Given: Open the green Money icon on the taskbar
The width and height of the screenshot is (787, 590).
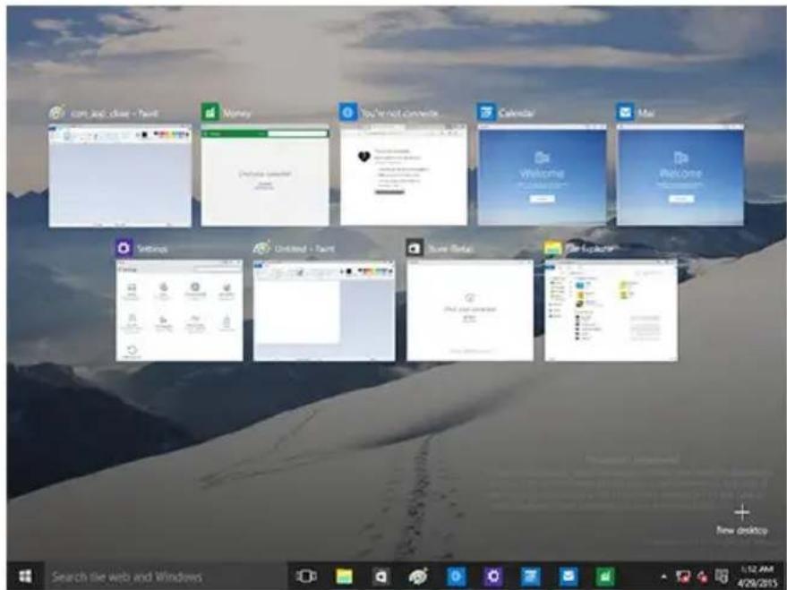Looking at the screenshot, I should pyautogui.click(x=605, y=577).
